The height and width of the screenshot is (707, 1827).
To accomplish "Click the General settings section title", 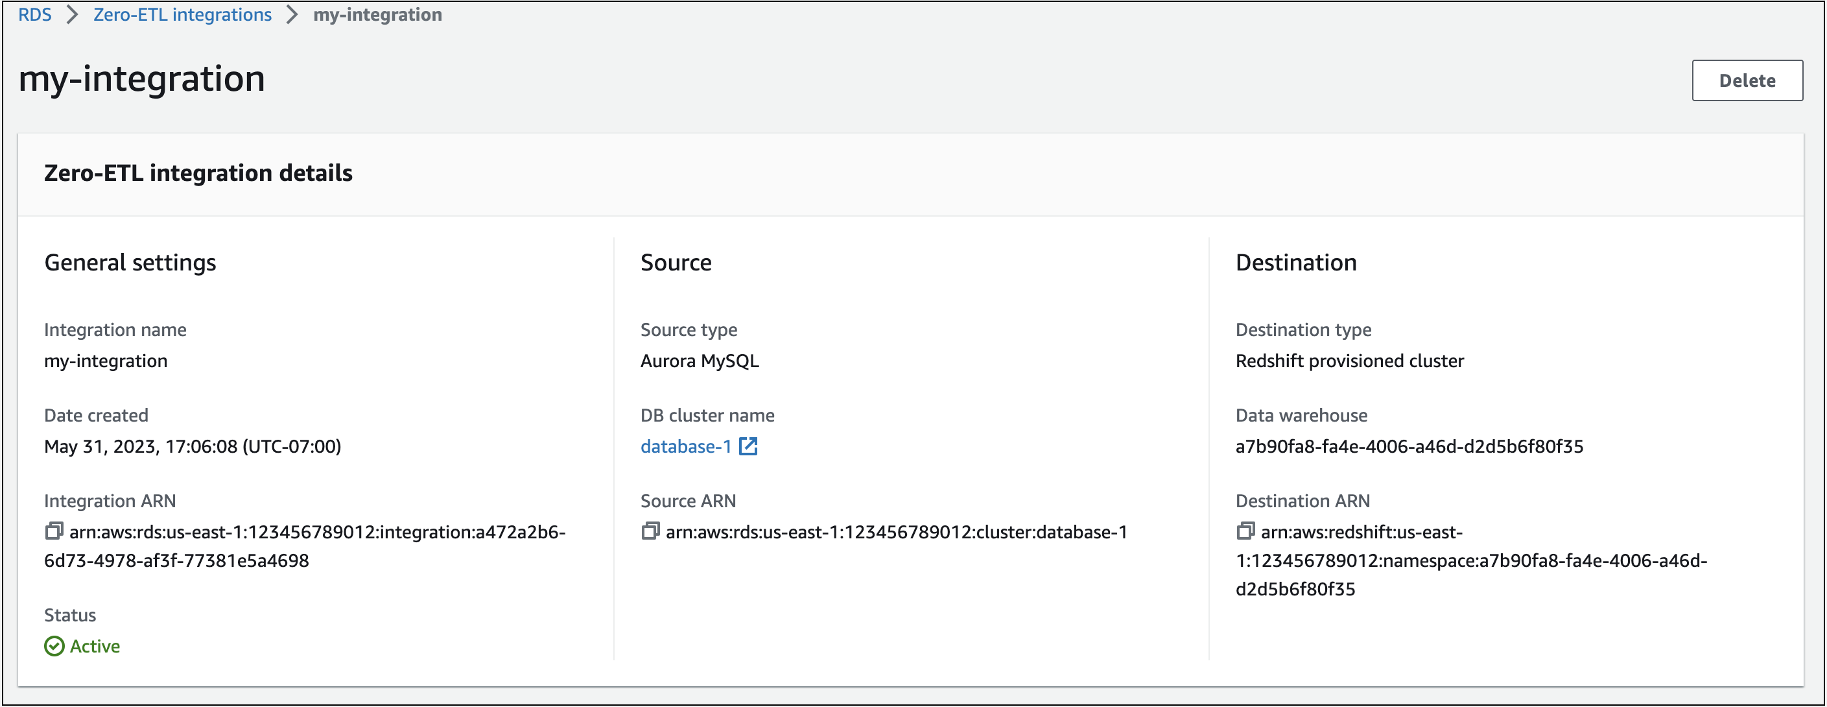I will coord(130,262).
